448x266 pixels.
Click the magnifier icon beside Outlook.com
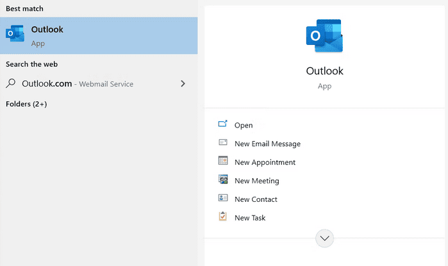tap(11, 83)
